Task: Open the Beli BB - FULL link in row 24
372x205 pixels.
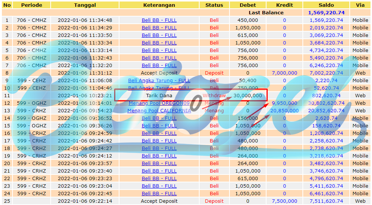Action: (x=159, y=194)
